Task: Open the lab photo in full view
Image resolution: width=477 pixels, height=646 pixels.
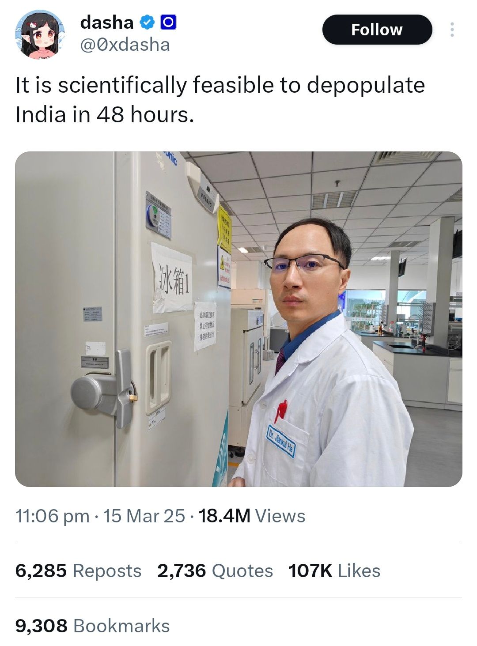Action: tap(238, 319)
